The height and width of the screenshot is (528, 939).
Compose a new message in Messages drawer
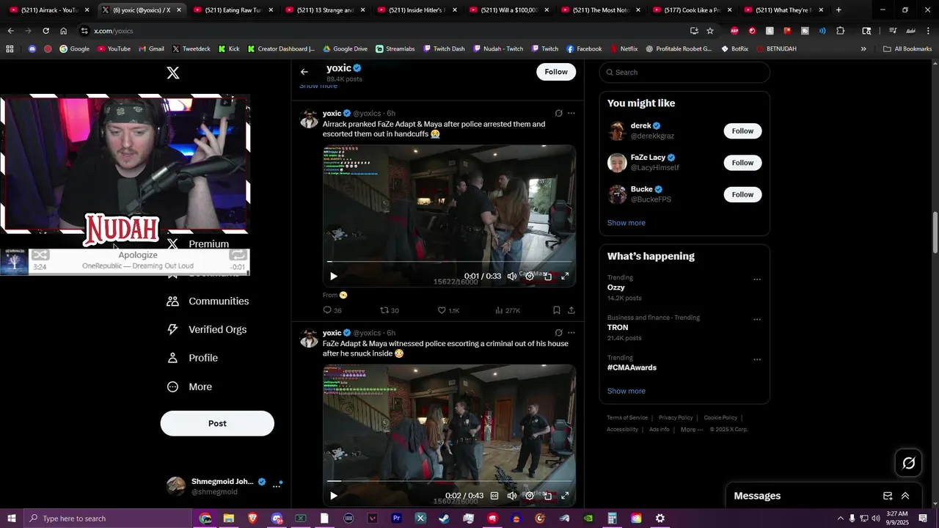888,496
